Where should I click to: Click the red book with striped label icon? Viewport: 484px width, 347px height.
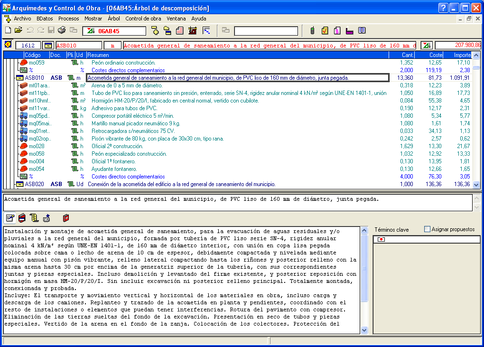(x=22, y=218)
